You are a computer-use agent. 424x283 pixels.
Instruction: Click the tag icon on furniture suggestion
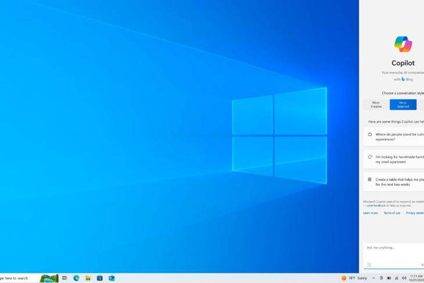[x=369, y=157]
